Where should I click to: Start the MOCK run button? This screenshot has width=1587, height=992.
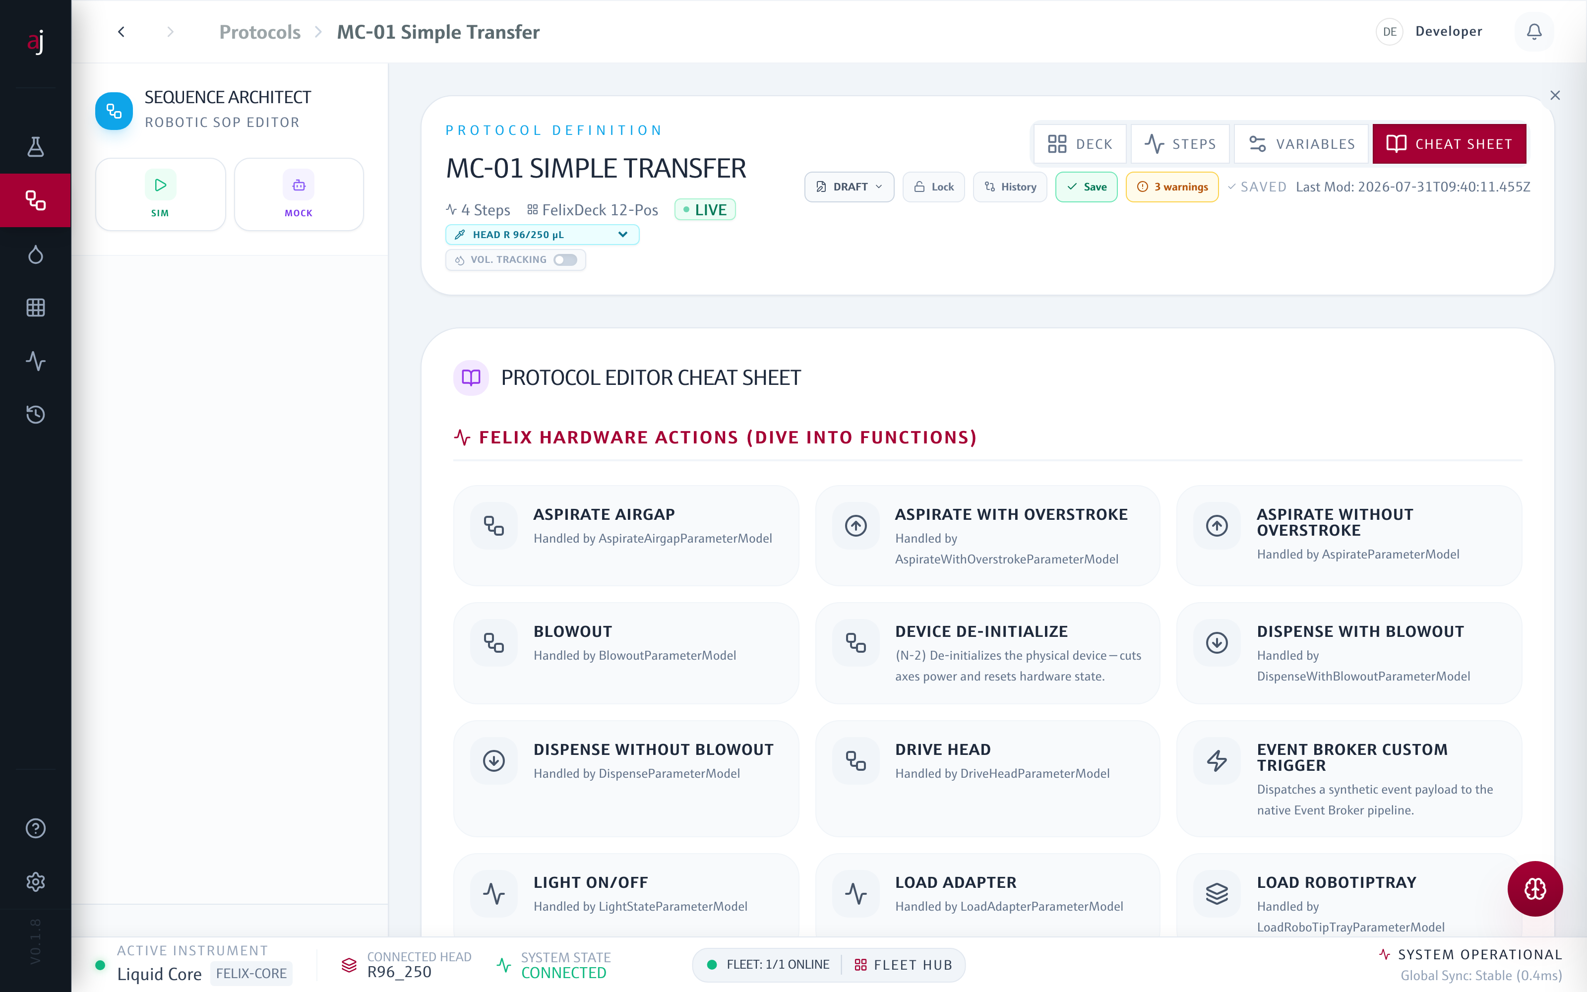[x=299, y=194]
